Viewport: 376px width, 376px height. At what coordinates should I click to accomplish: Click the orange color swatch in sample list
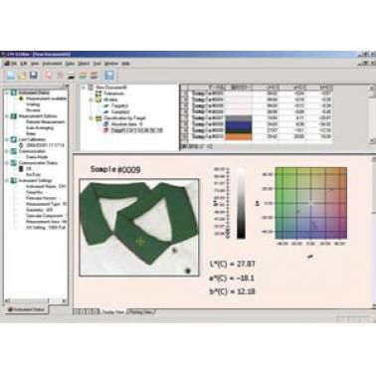(239, 136)
